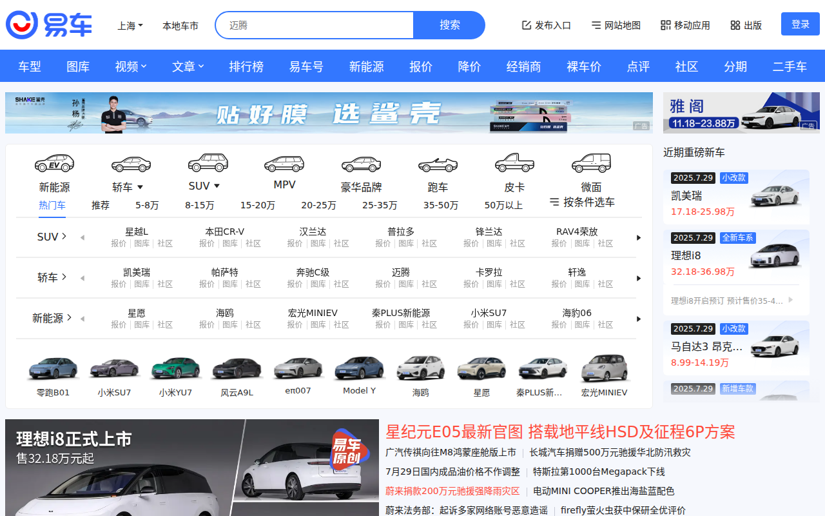Open the 小米SU7 car thumbnail
The image size is (825, 516).
pos(114,369)
